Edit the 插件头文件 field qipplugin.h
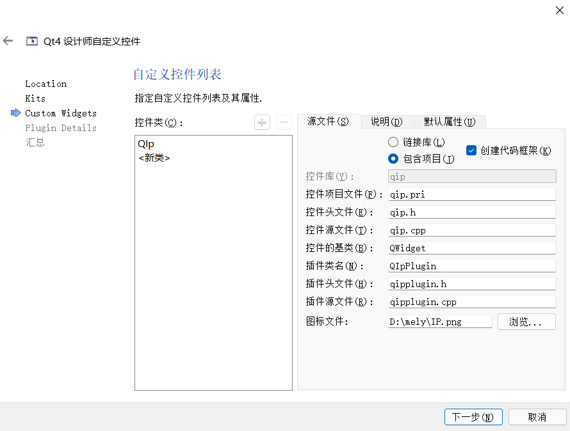 tap(472, 283)
